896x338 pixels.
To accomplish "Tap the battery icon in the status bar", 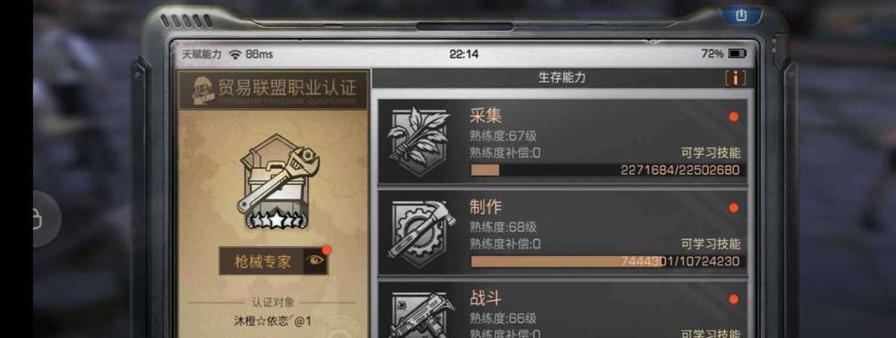I will tap(737, 53).
